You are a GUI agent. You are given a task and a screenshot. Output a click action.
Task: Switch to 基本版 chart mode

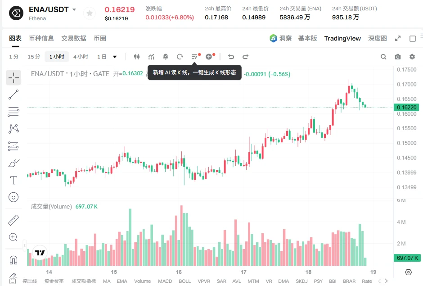(307, 38)
